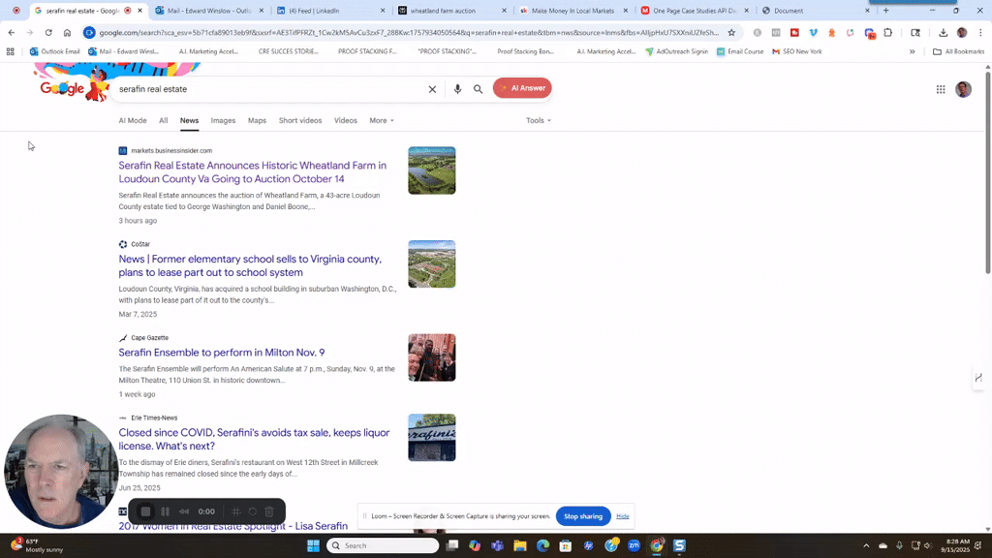Open the Email Course bookmark
The width and height of the screenshot is (992, 558).
point(739,51)
